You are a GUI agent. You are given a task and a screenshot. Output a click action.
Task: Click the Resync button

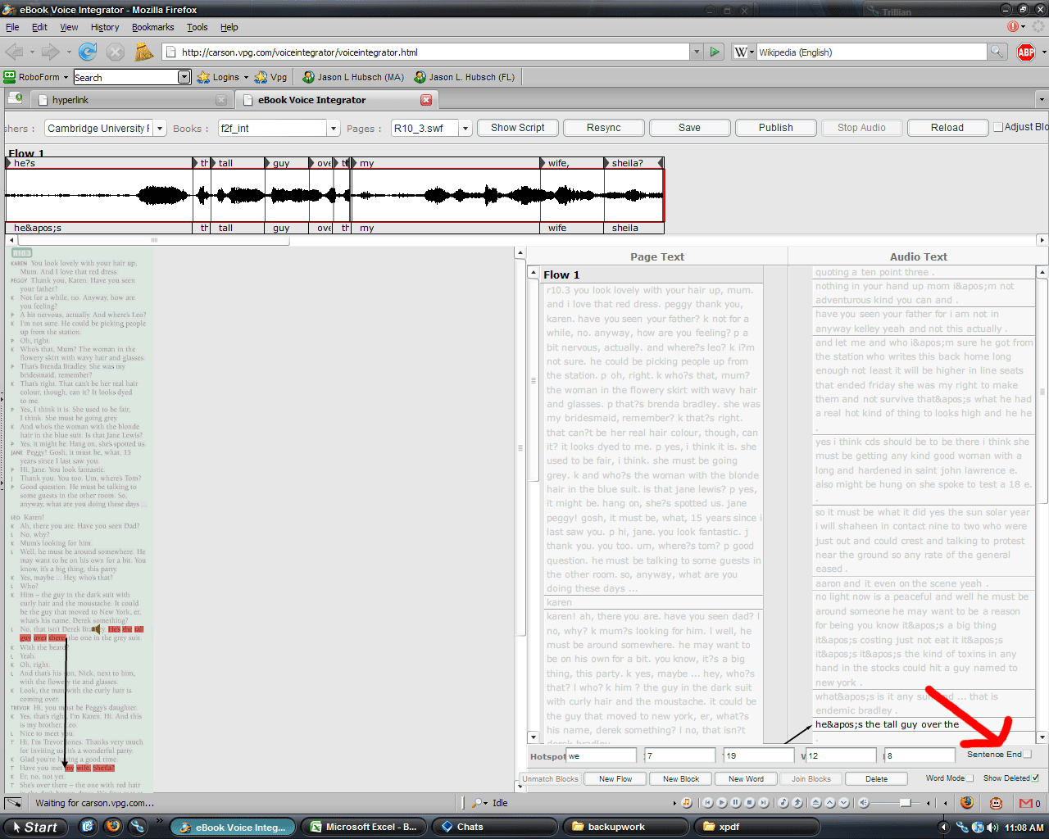click(604, 128)
